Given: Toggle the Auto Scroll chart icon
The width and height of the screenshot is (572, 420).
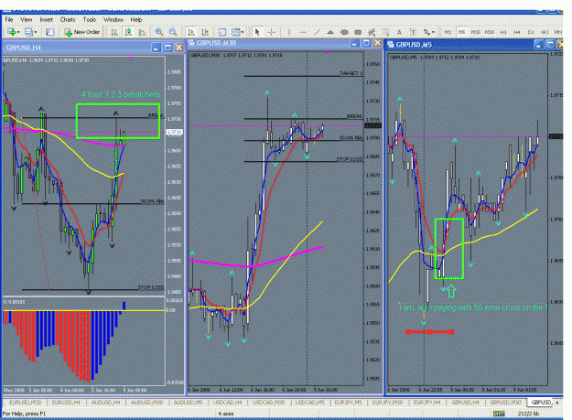Looking at the screenshot, I should pos(191,32).
